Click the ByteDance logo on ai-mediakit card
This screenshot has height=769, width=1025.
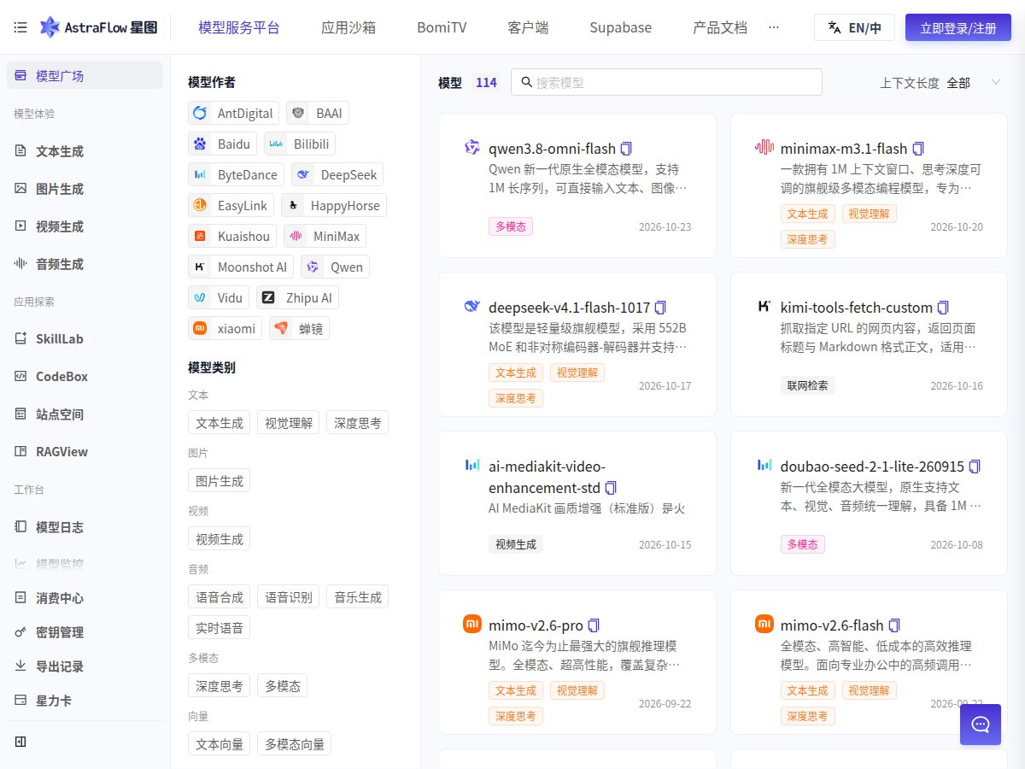coord(472,466)
